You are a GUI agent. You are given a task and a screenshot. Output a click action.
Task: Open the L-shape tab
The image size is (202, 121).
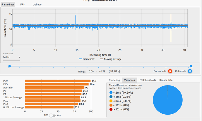[x=37, y=5]
